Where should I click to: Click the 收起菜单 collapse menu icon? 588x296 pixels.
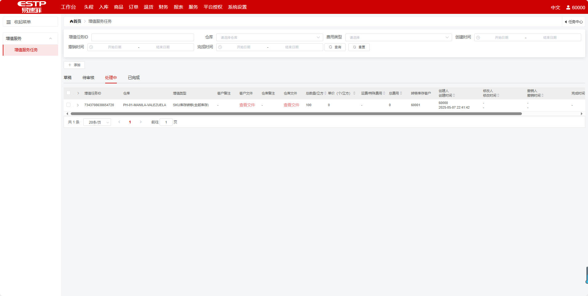9,22
